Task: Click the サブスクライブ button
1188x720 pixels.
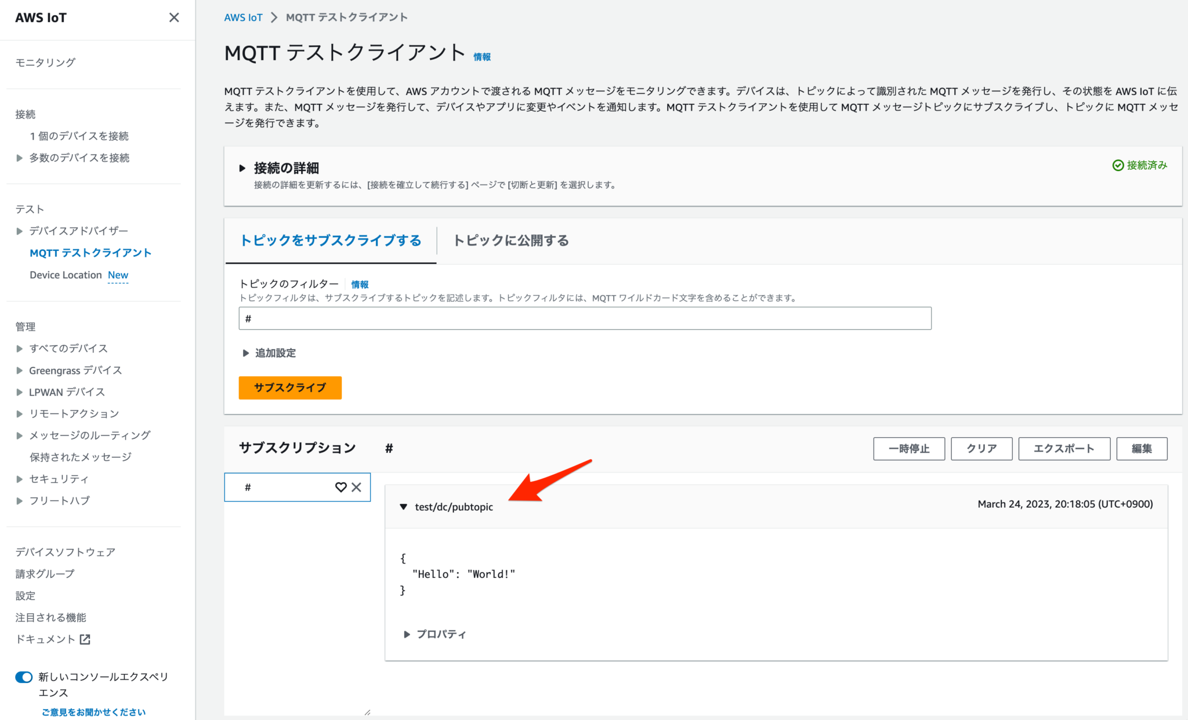Action: [x=289, y=388]
